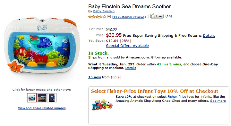Click the Fisher-Price 10% Off promotion heading
The width and height of the screenshot is (231, 126).
[x=155, y=91]
